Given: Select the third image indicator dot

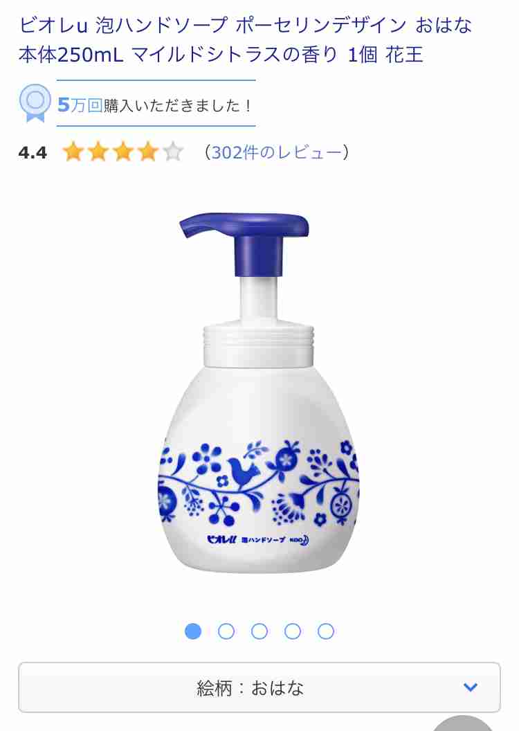Looking at the screenshot, I should pos(259,631).
